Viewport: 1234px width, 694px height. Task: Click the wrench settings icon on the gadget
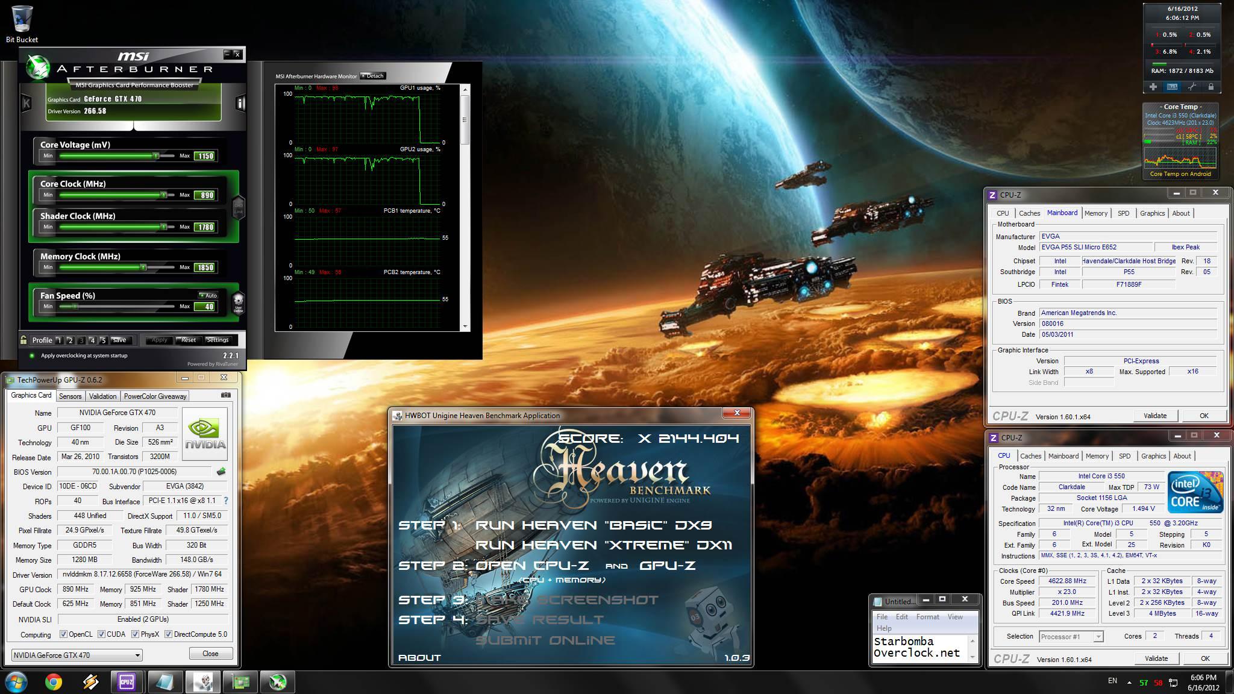click(x=1192, y=87)
